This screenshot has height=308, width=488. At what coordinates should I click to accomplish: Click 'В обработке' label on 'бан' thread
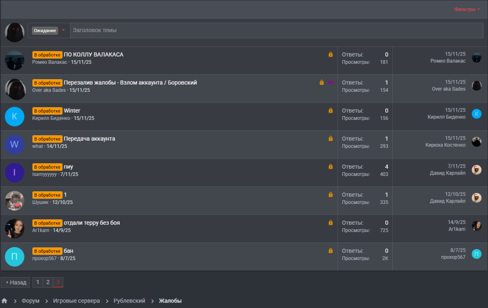tap(47, 251)
